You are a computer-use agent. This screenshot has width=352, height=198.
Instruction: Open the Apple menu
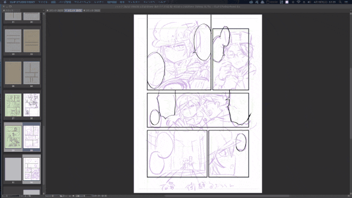[x=5, y=2]
